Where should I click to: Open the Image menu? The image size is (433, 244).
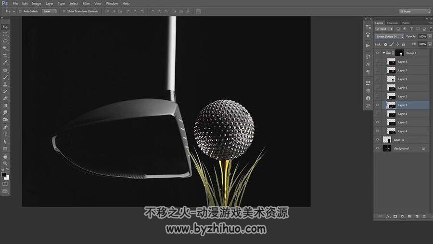pyautogui.click(x=37, y=3)
